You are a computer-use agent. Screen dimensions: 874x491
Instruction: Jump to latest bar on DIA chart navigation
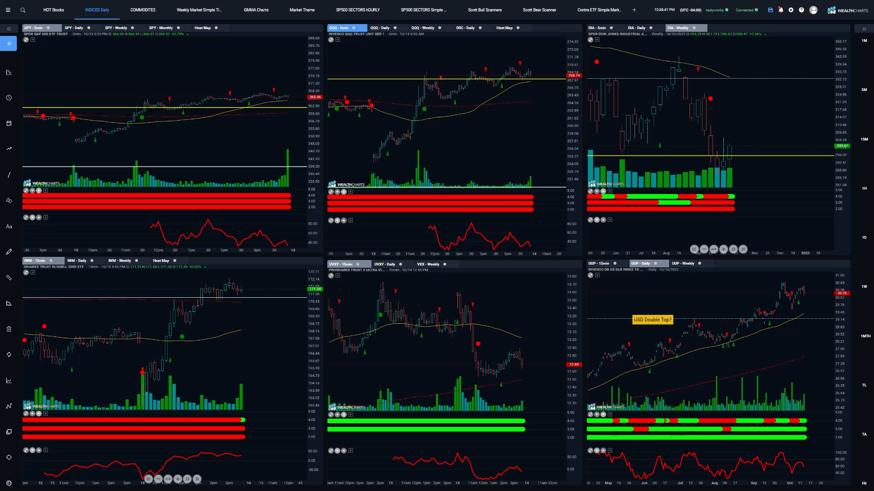coord(743,249)
